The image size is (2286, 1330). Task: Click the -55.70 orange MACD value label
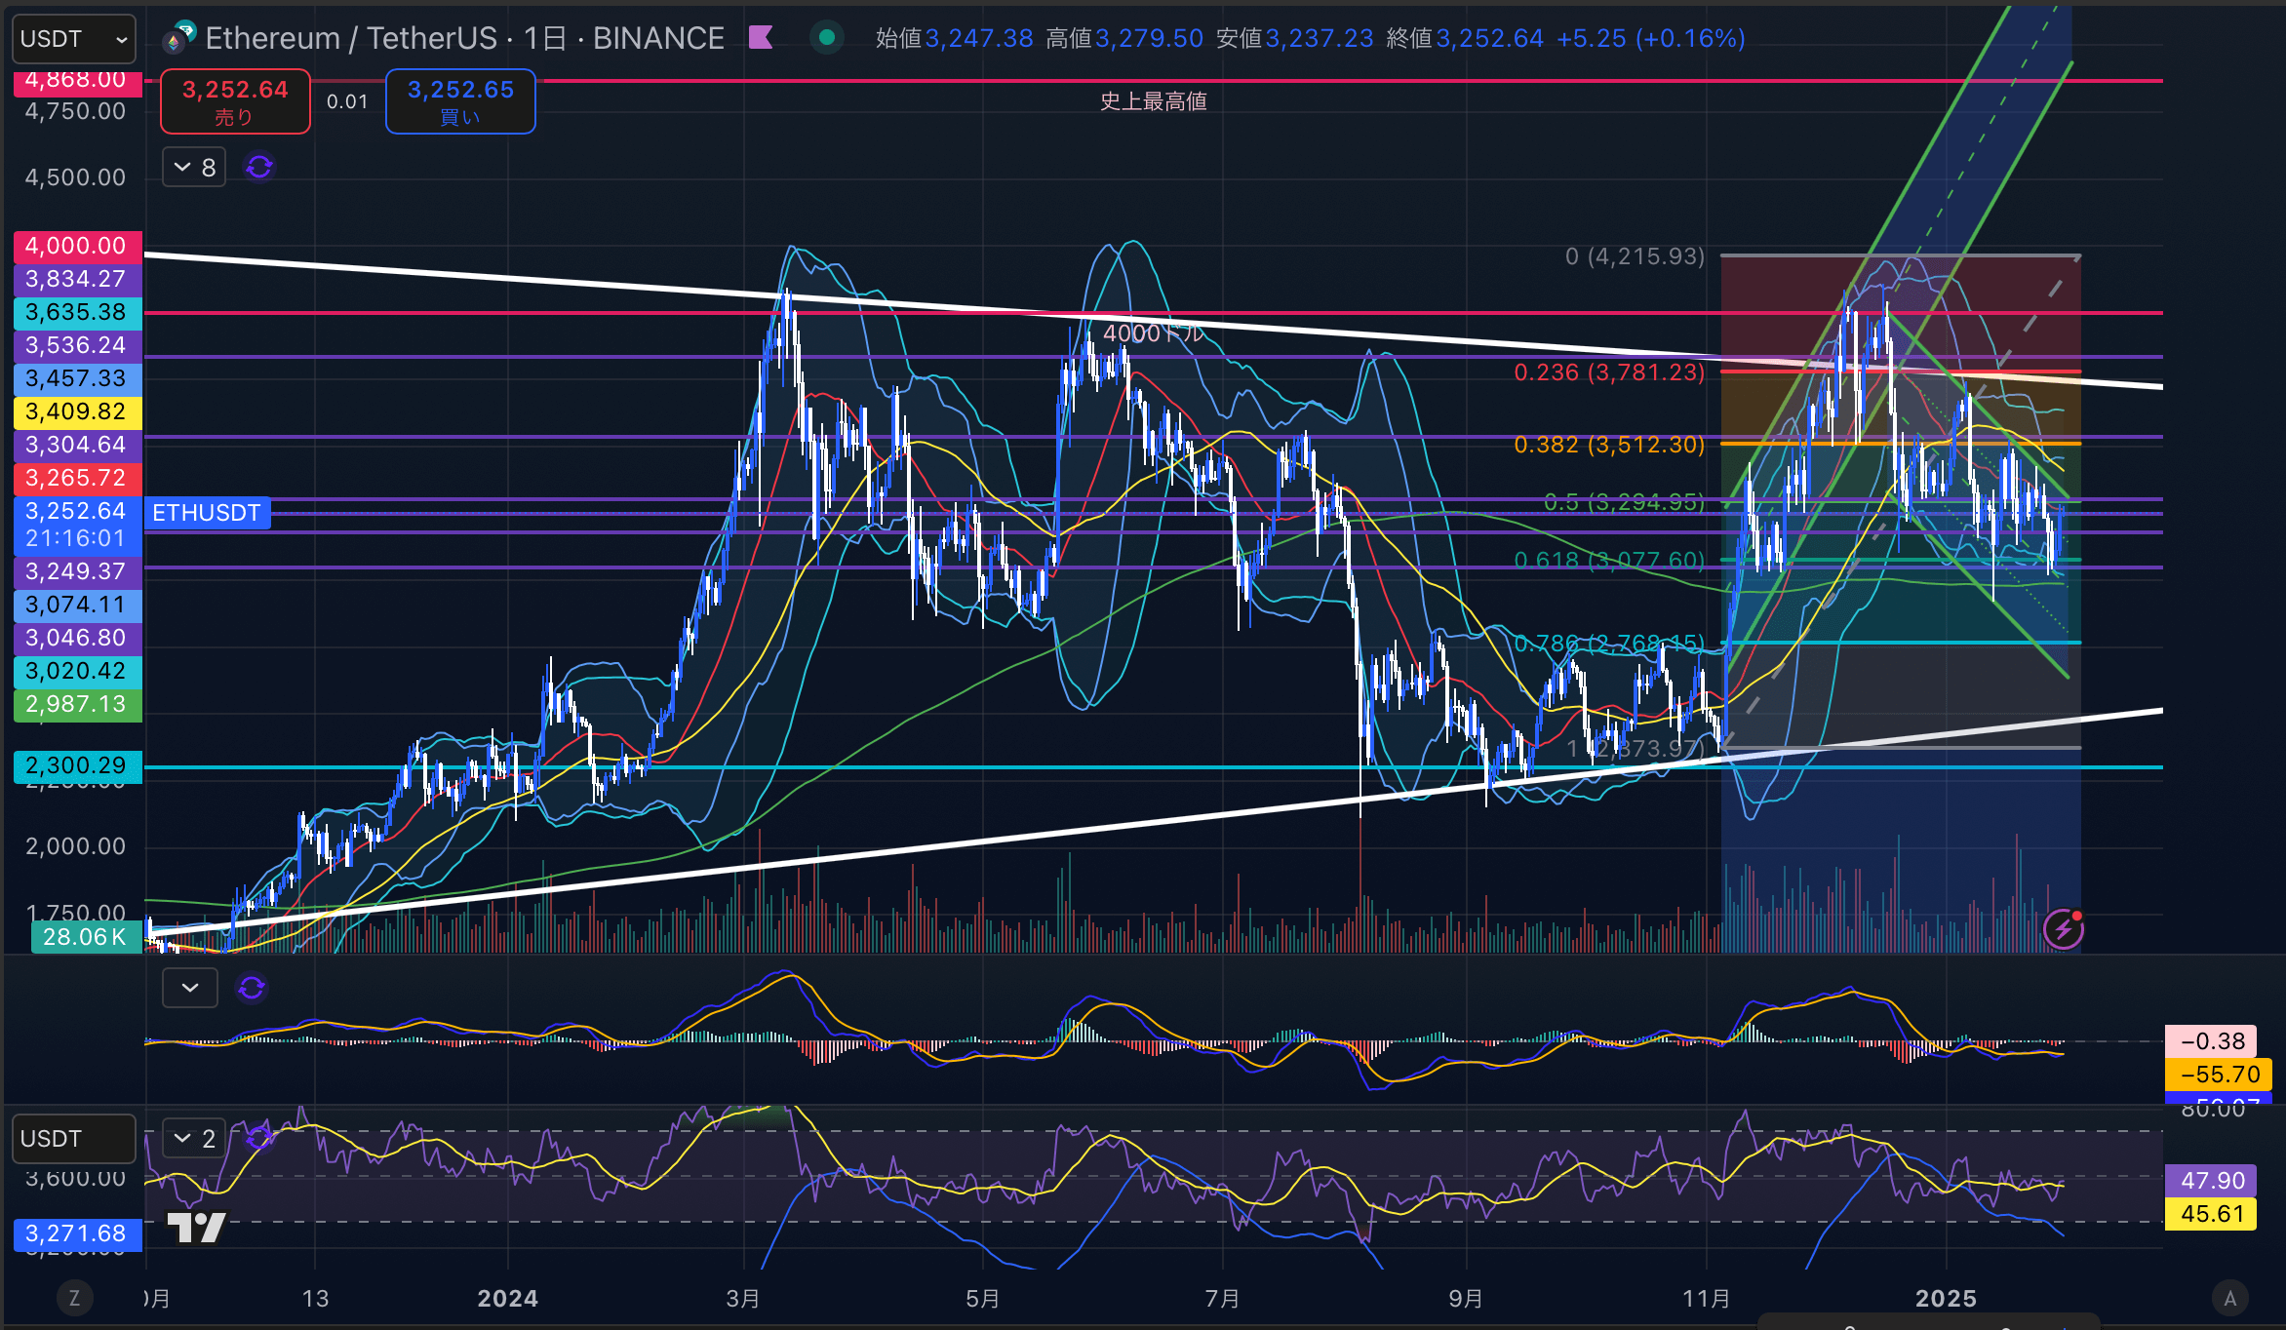click(x=2220, y=1075)
